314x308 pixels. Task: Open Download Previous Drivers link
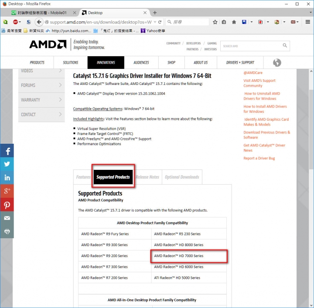[267, 135]
